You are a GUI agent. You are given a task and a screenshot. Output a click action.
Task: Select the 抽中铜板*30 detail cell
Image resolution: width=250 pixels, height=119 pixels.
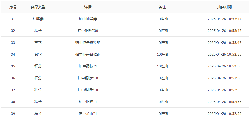click(88, 31)
